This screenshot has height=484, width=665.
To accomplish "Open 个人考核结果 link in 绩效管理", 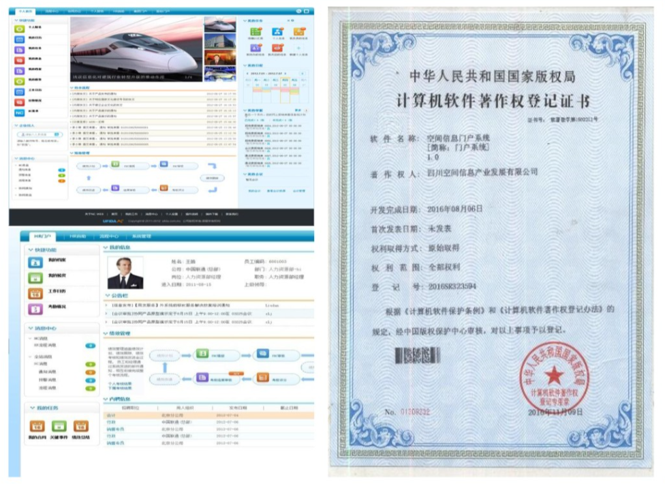I will [119, 384].
